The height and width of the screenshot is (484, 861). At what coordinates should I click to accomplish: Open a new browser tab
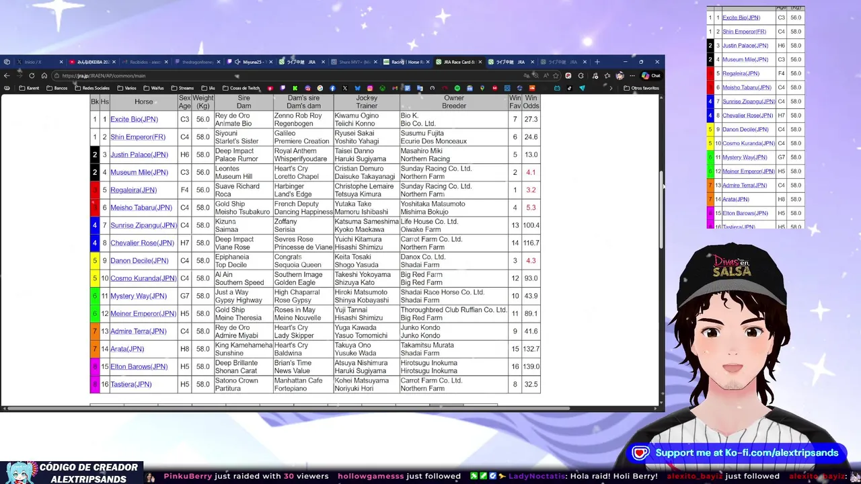(x=597, y=62)
